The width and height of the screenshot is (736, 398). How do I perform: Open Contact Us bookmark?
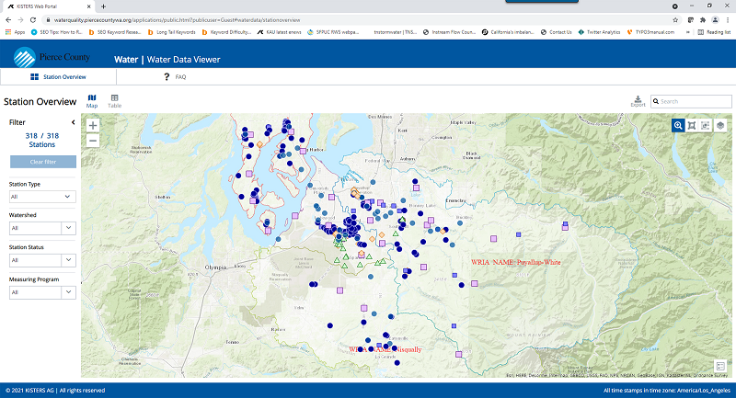[557, 32]
